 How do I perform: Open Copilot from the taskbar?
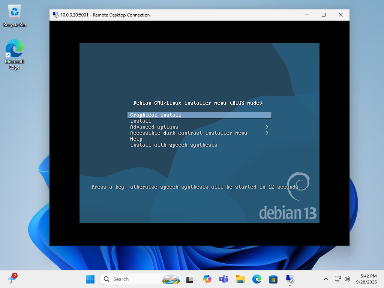pos(207,279)
